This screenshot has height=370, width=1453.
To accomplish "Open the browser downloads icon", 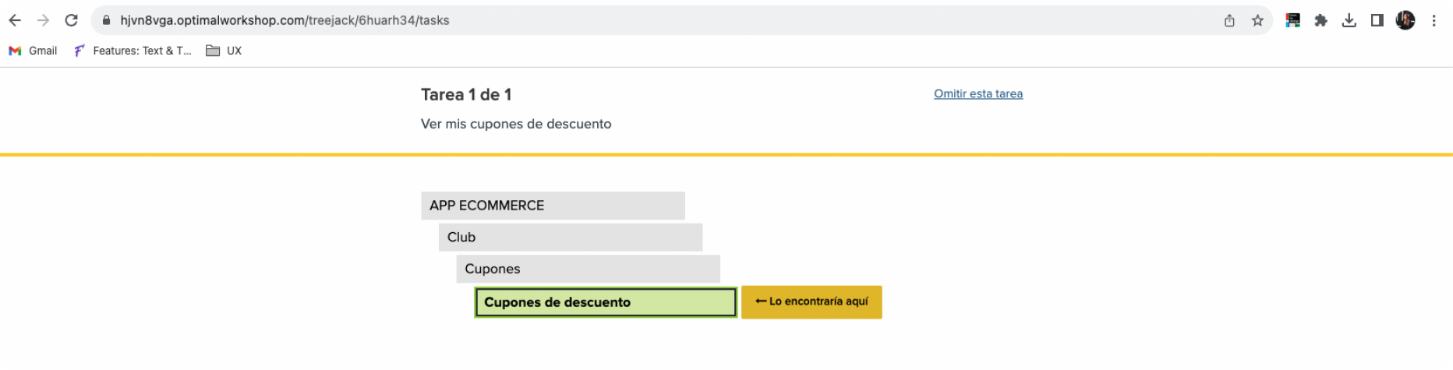I will (1349, 21).
